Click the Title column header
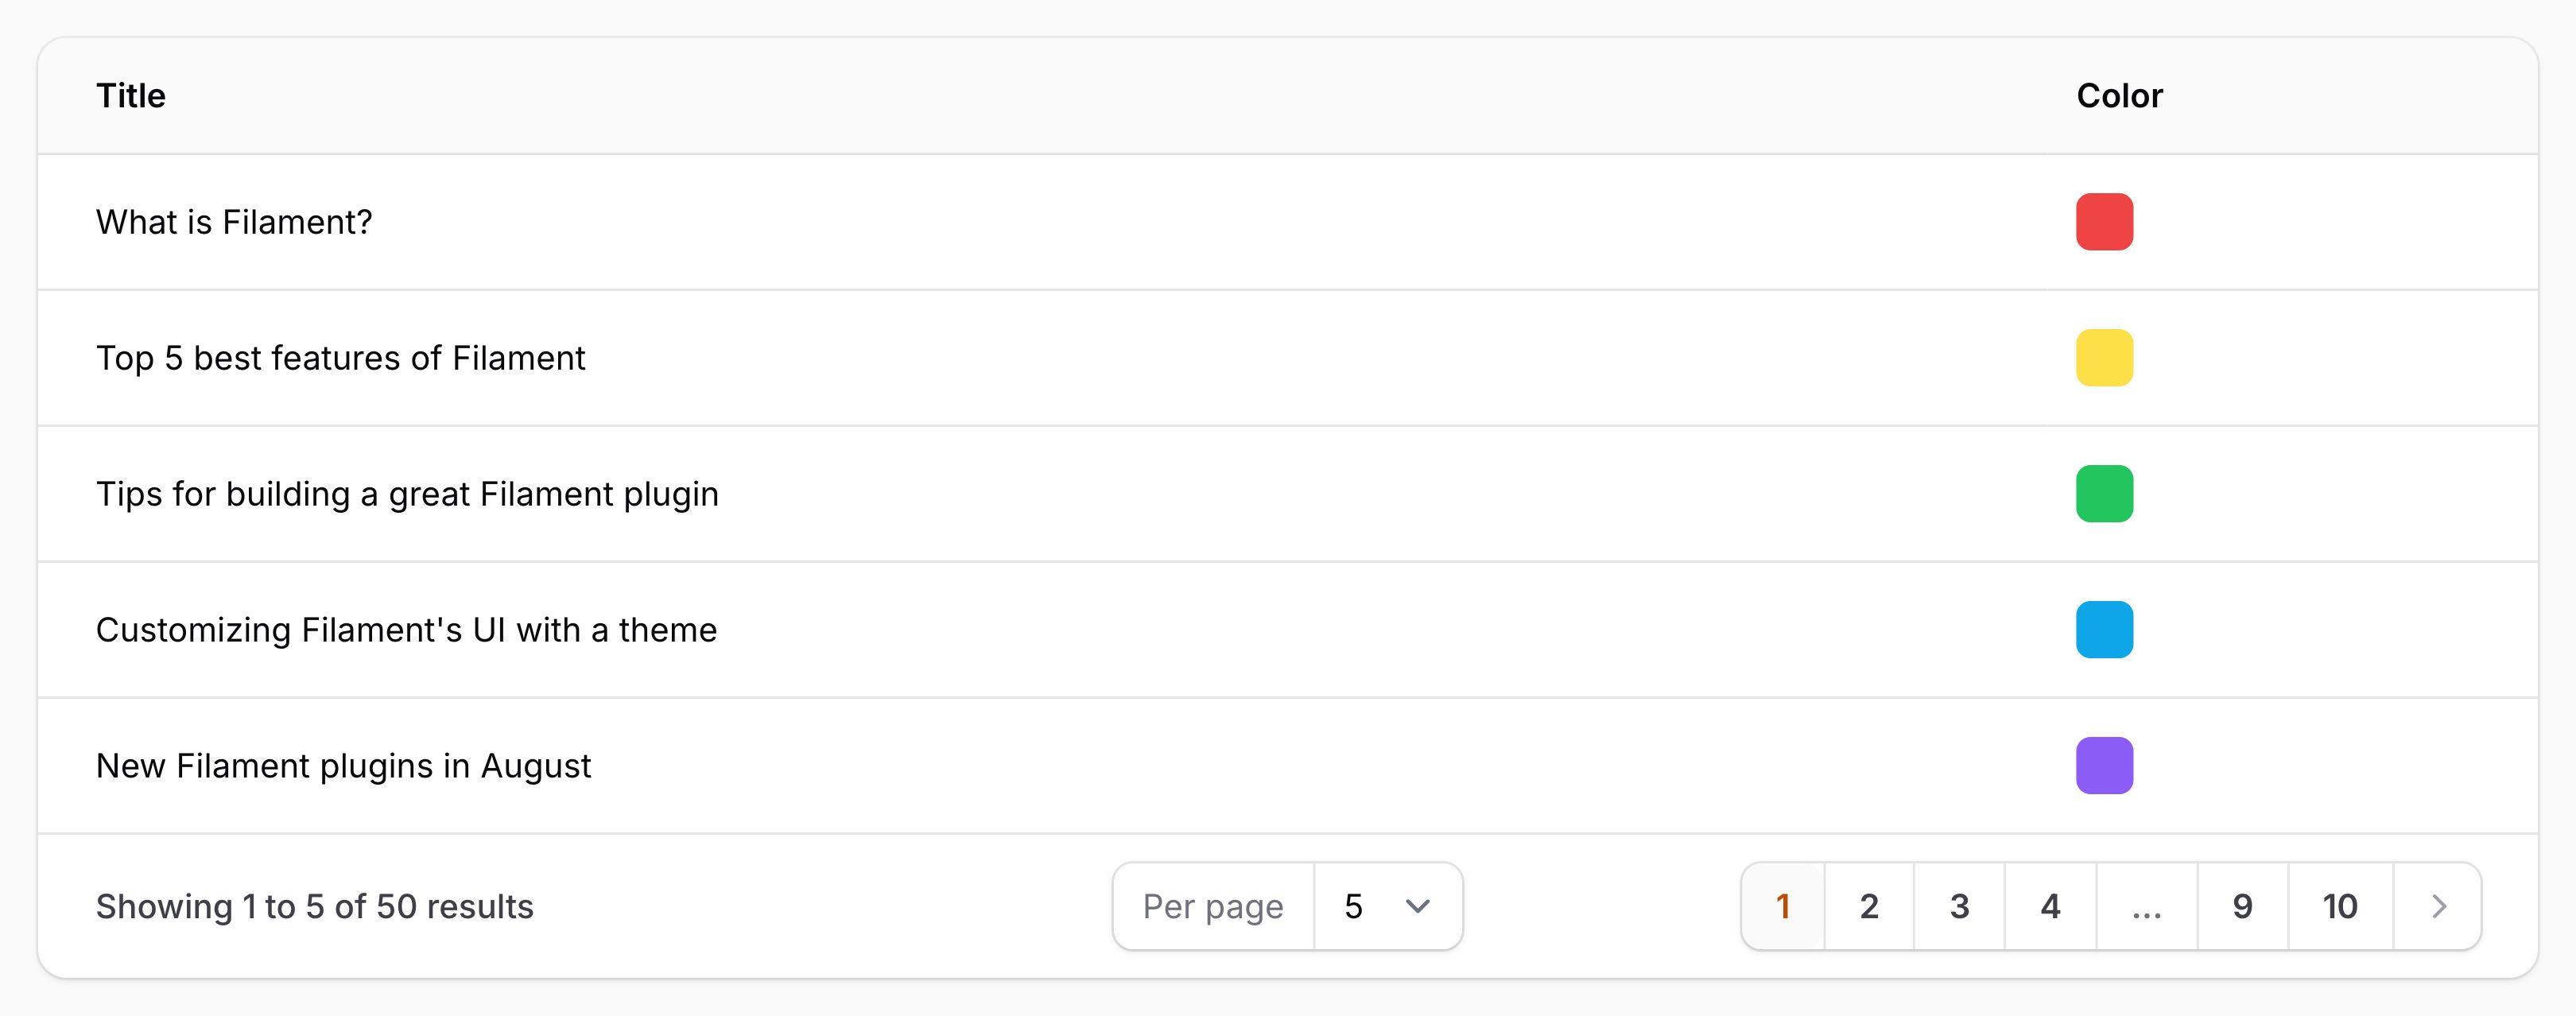The image size is (2576, 1016). 131,96
